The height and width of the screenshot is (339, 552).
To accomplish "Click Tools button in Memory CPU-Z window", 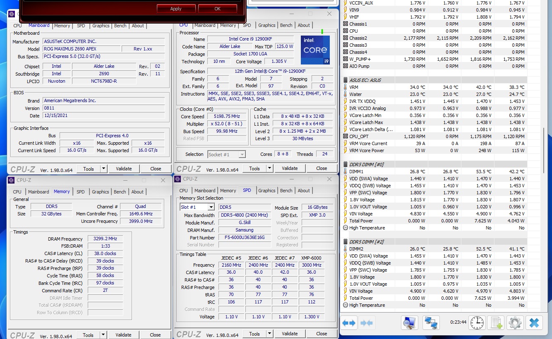I will click(x=88, y=335).
